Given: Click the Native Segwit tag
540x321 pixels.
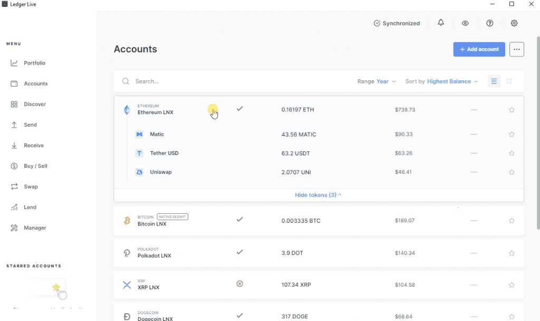Looking at the screenshot, I should click(172, 216).
